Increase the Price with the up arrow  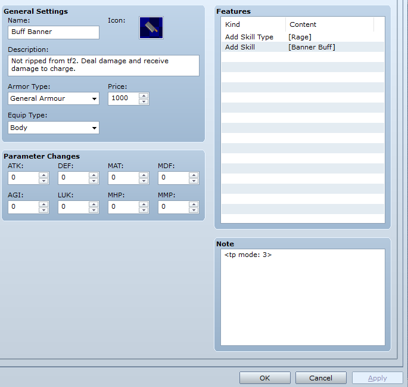tap(144, 95)
